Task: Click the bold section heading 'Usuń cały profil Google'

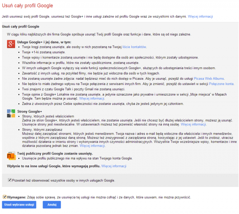Action: (x=21, y=26)
